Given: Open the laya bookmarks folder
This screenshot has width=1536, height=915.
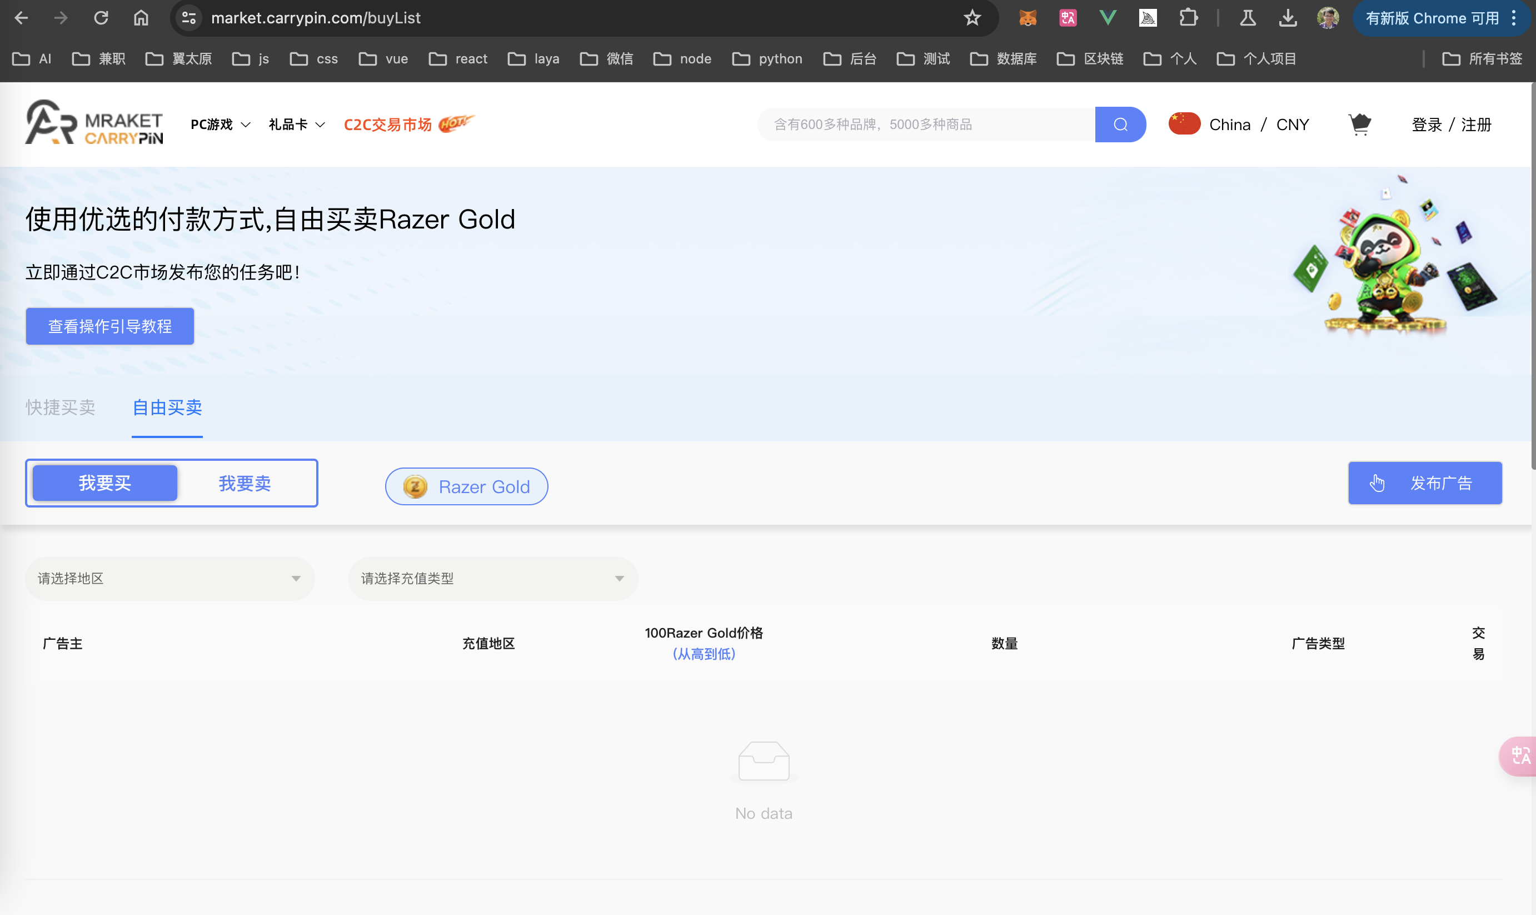Looking at the screenshot, I should coord(533,58).
